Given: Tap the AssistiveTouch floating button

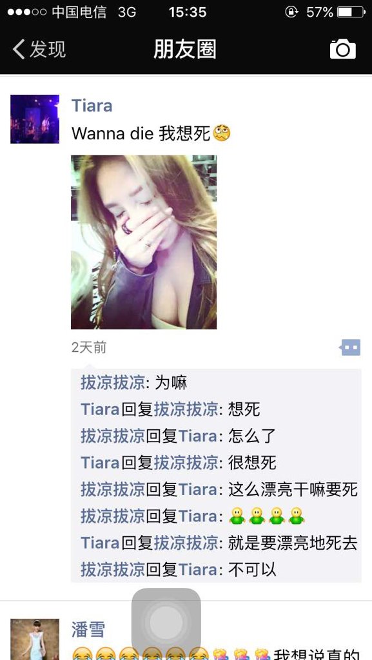Looking at the screenshot, I should (x=166, y=622).
